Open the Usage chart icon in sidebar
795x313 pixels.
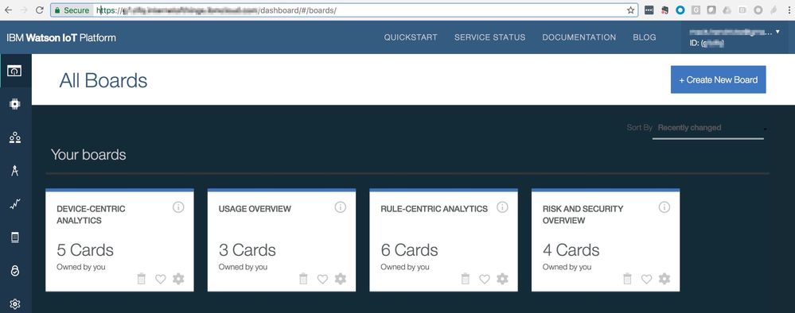tap(14, 204)
